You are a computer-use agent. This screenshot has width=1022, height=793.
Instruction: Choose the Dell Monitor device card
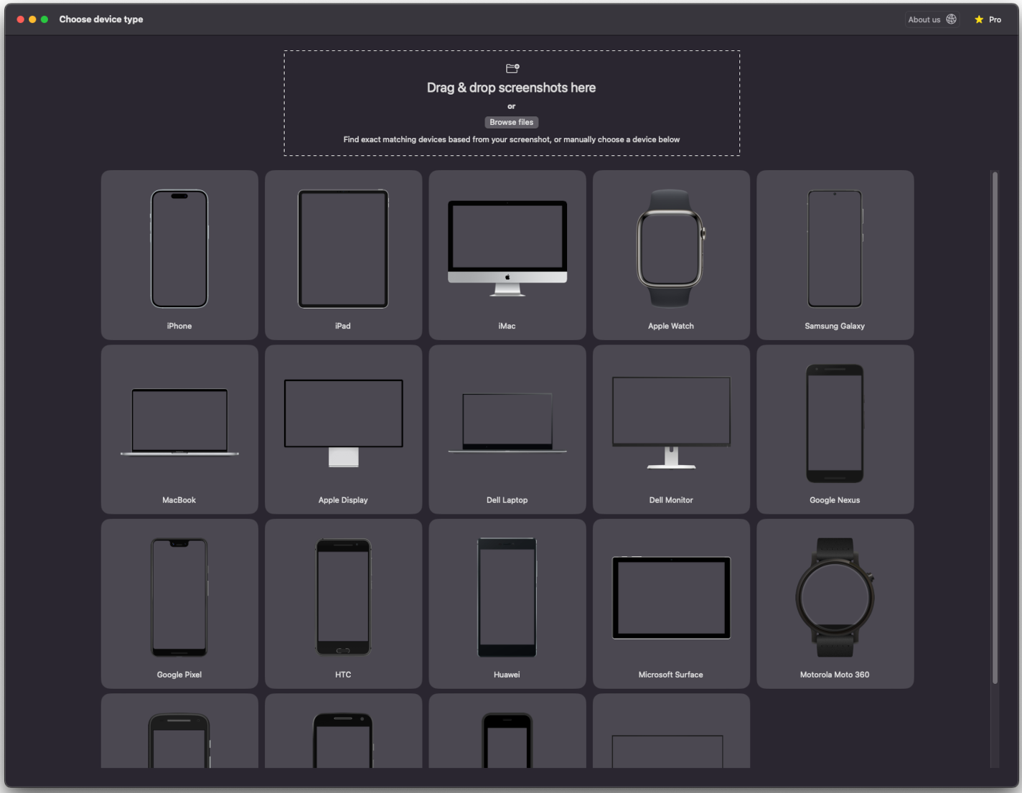(x=671, y=429)
